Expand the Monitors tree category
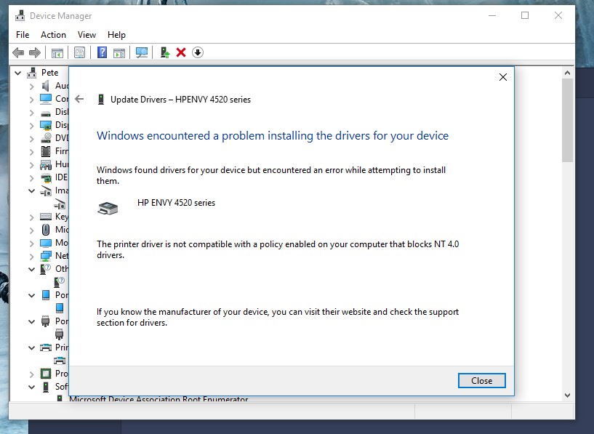Image resolution: width=594 pixels, height=434 pixels. pyautogui.click(x=32, y=244)
